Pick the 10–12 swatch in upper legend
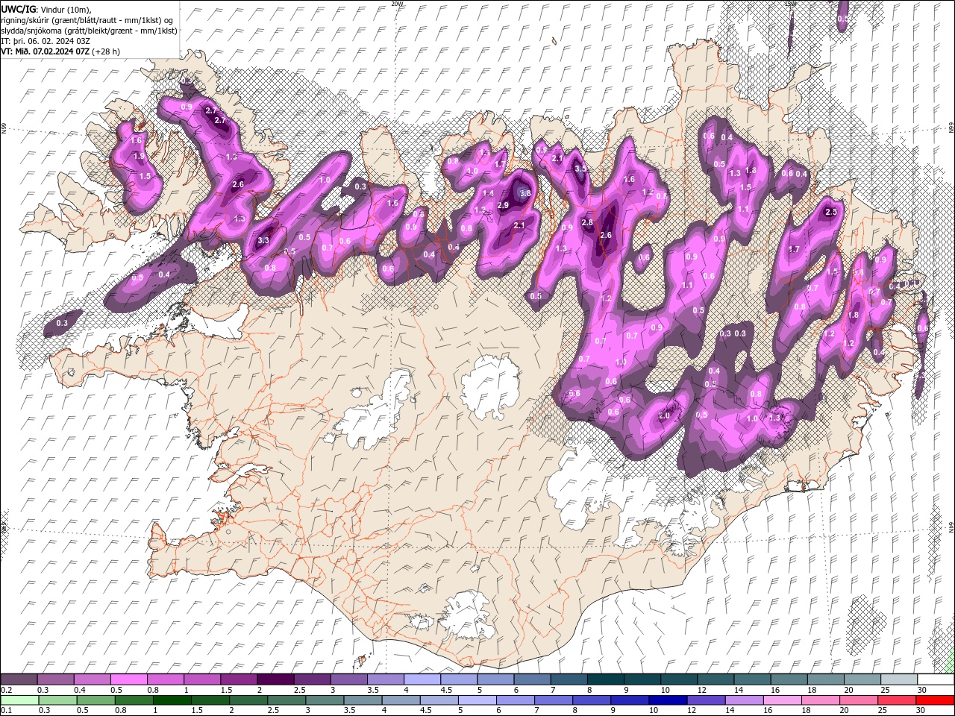 [678, 679]
